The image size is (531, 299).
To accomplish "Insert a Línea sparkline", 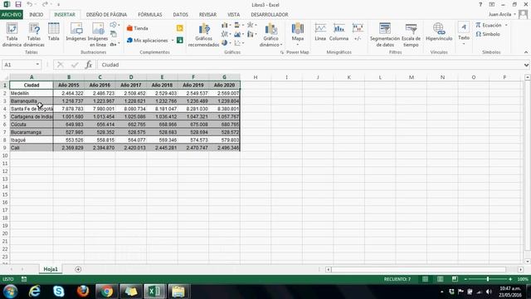I will point(320,32).
